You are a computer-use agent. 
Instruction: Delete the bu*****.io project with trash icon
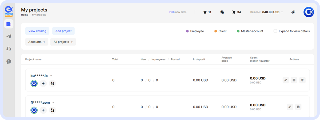tap(302, 80)
